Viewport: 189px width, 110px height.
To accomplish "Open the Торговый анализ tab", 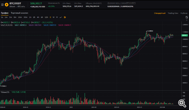I will pos(19,13).
